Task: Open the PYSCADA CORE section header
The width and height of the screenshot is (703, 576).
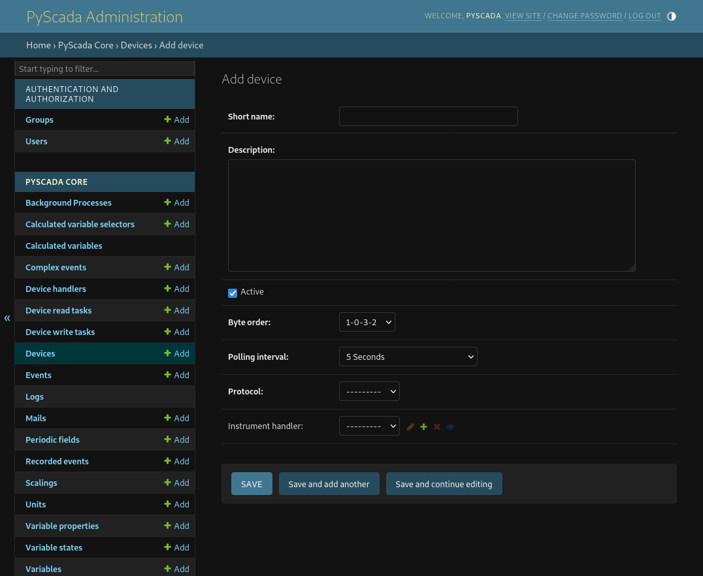Action: coord(56,182)
